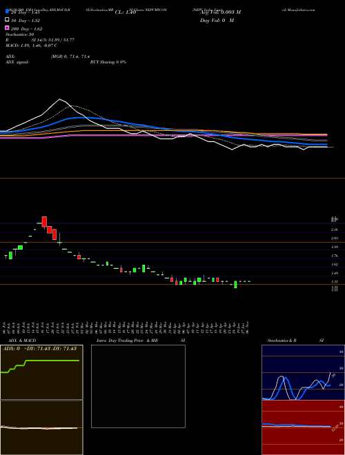This screenshot has width=345, height=455.
Task: Click the 2.16 price axis label
Action: coord(334,230)
